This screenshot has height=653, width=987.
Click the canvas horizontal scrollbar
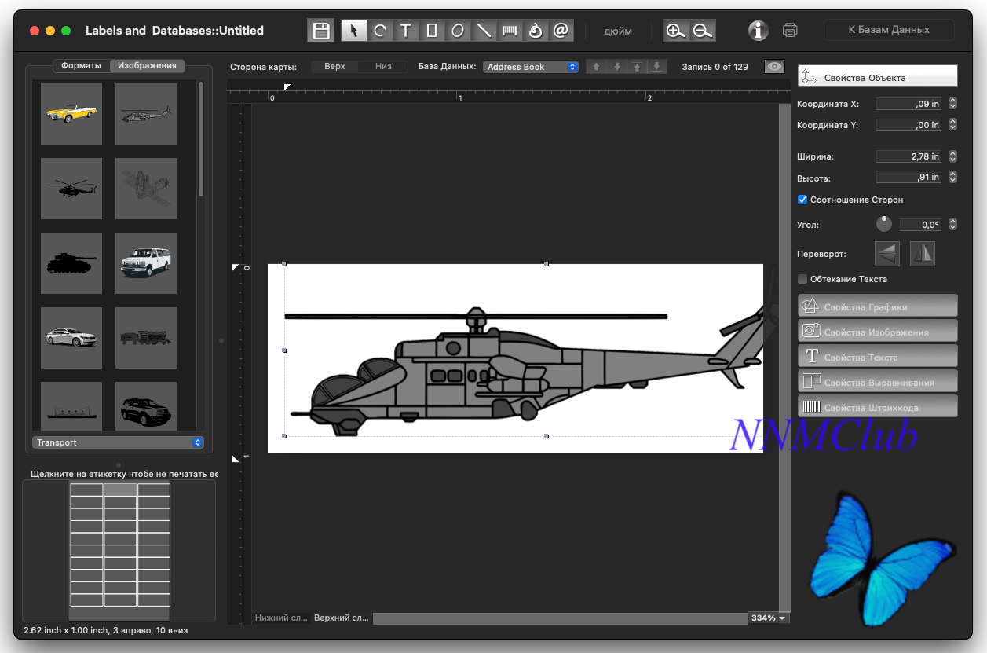click(560, 618)
